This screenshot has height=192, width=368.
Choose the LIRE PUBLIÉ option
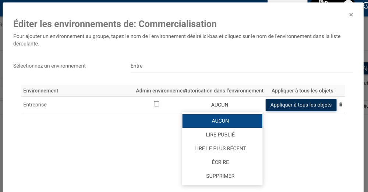pos(220,135)
